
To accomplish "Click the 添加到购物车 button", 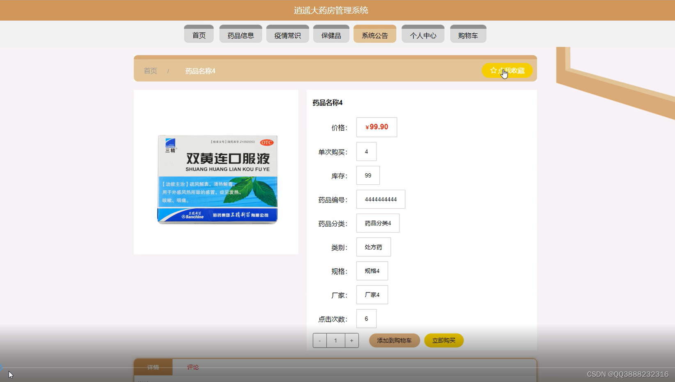I will pos(394,341).
